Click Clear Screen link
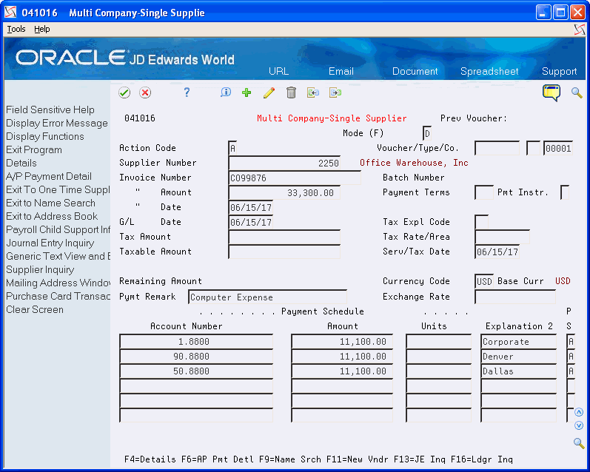 coord(35,309)
